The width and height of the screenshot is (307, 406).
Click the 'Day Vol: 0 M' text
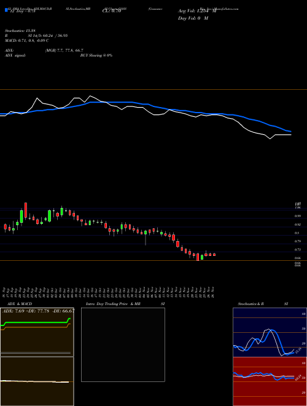pyautogui.click(x=193, y=18)
